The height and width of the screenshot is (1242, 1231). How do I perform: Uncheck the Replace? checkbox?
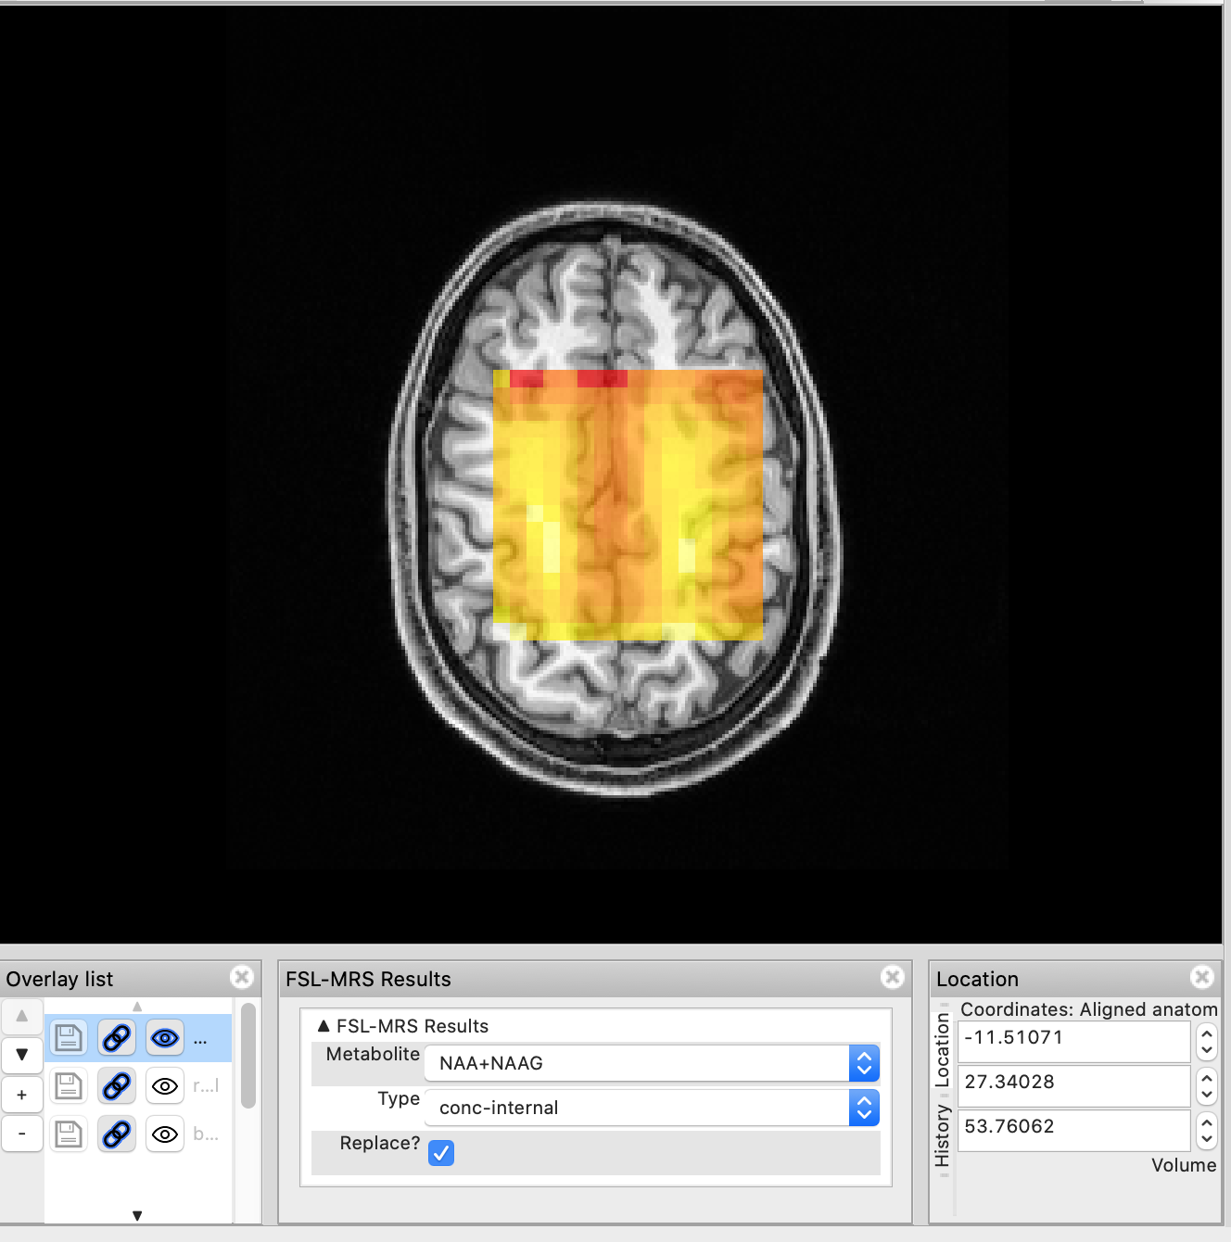[441, 1153]
